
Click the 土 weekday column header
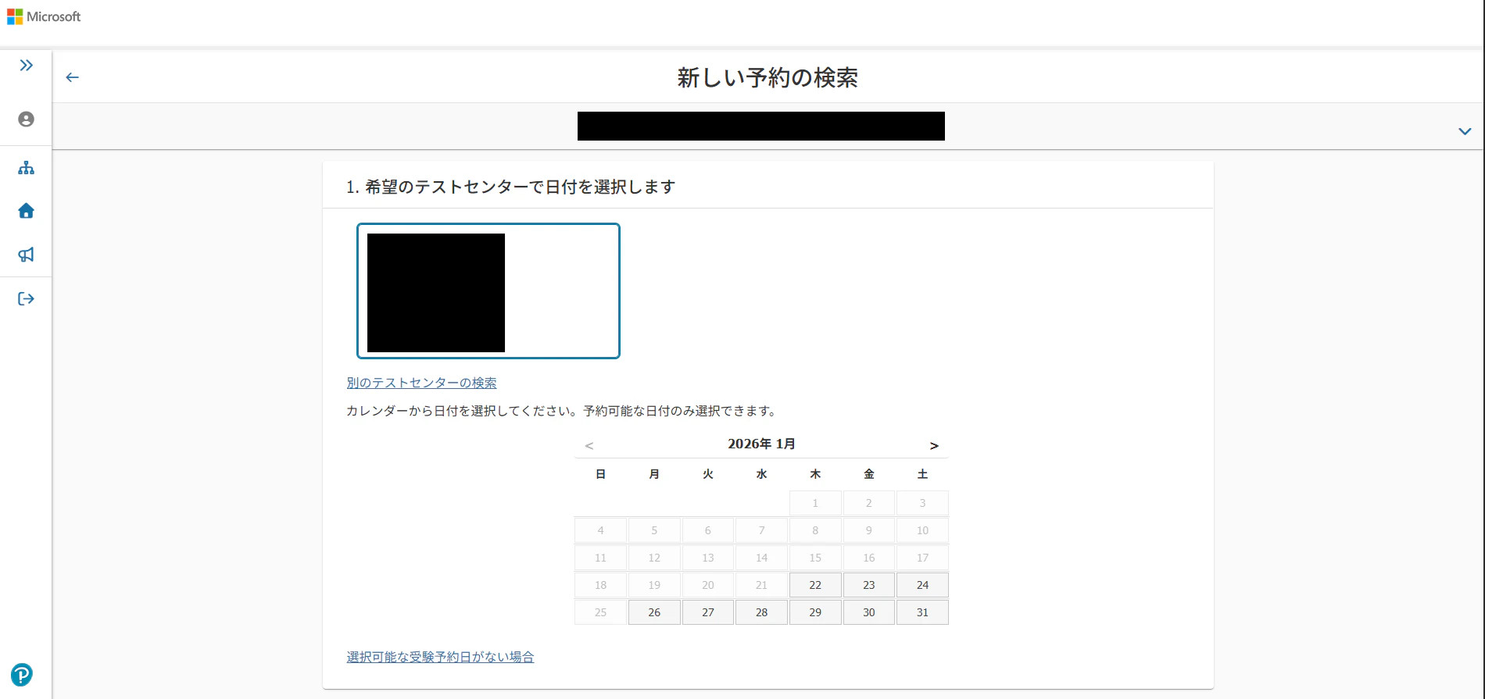(x=923, y=474)
